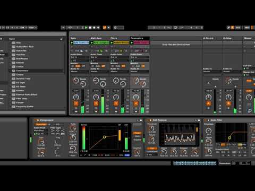
Task: Click the Gate device Flip button
Action: tap(152, 149)
